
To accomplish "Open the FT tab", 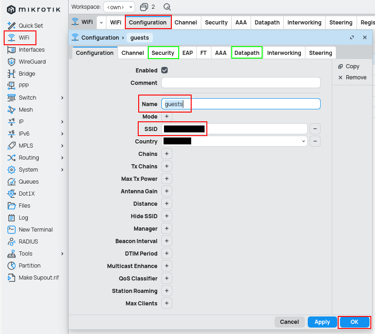I will pos(204,53).
